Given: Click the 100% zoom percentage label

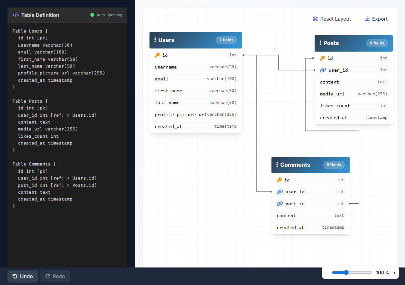Looking at the screenshot, I should 382,273.
